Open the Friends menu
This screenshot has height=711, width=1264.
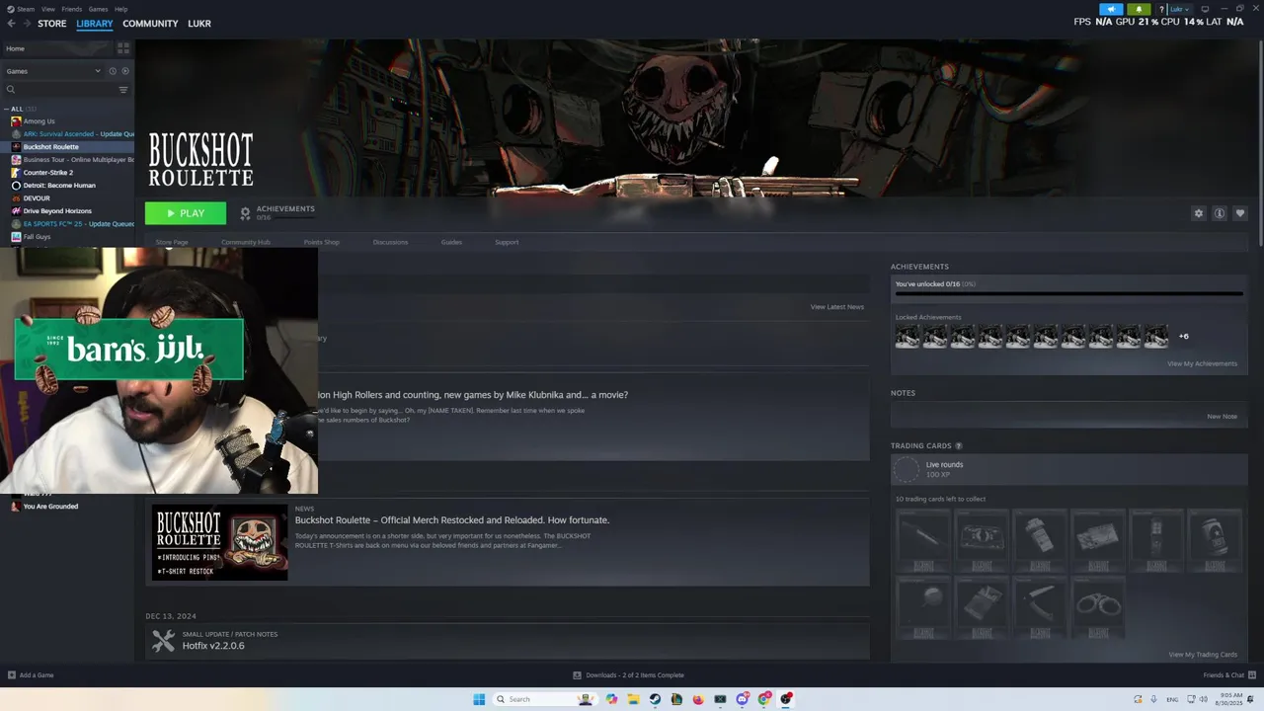tap(72, 9)
